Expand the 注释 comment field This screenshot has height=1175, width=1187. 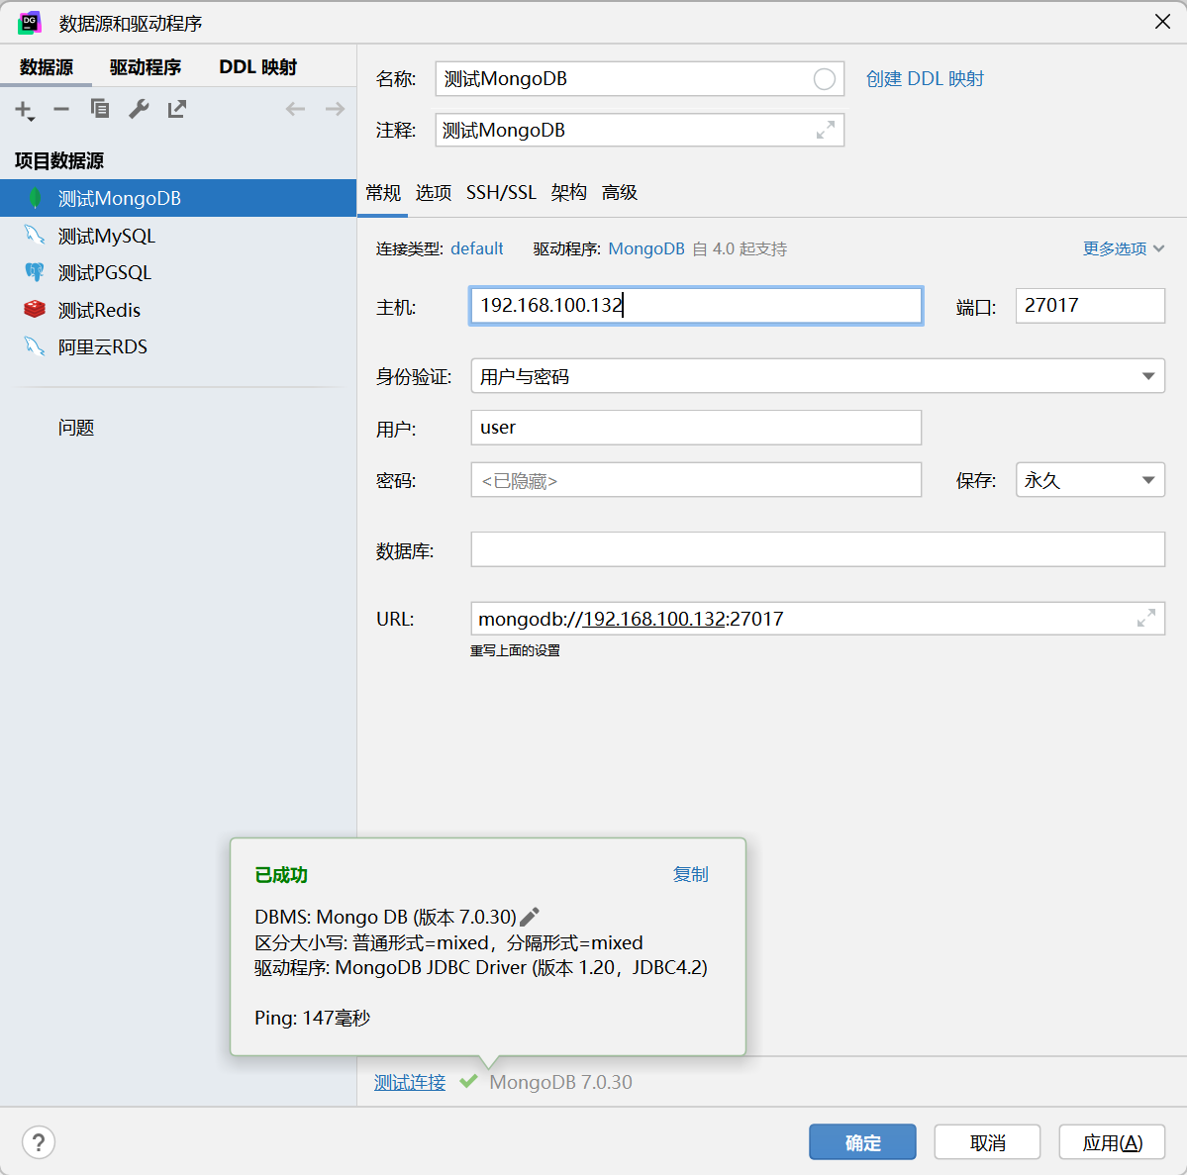pyautogui.click(x=826, y=131)
